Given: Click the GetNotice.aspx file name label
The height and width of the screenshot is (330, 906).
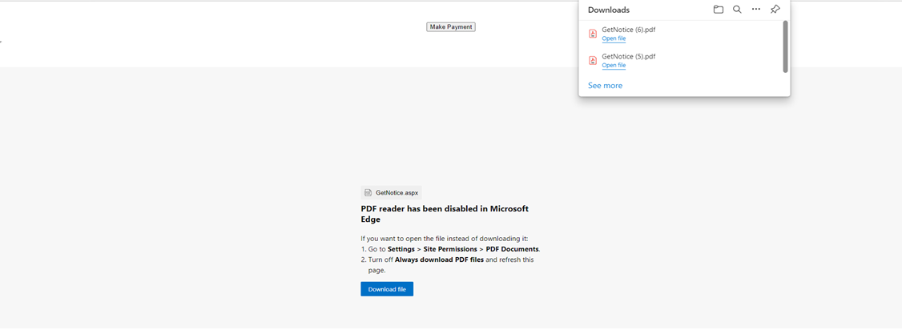Looking at the screenshot, I should pos(397,193).
